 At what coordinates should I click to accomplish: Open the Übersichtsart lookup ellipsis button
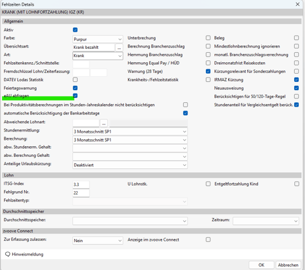pyautogui.click(x=119, y=48)
